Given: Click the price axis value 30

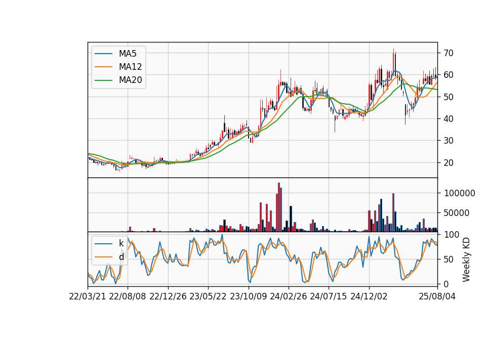Looking at the screenshot, I should 449,141.
